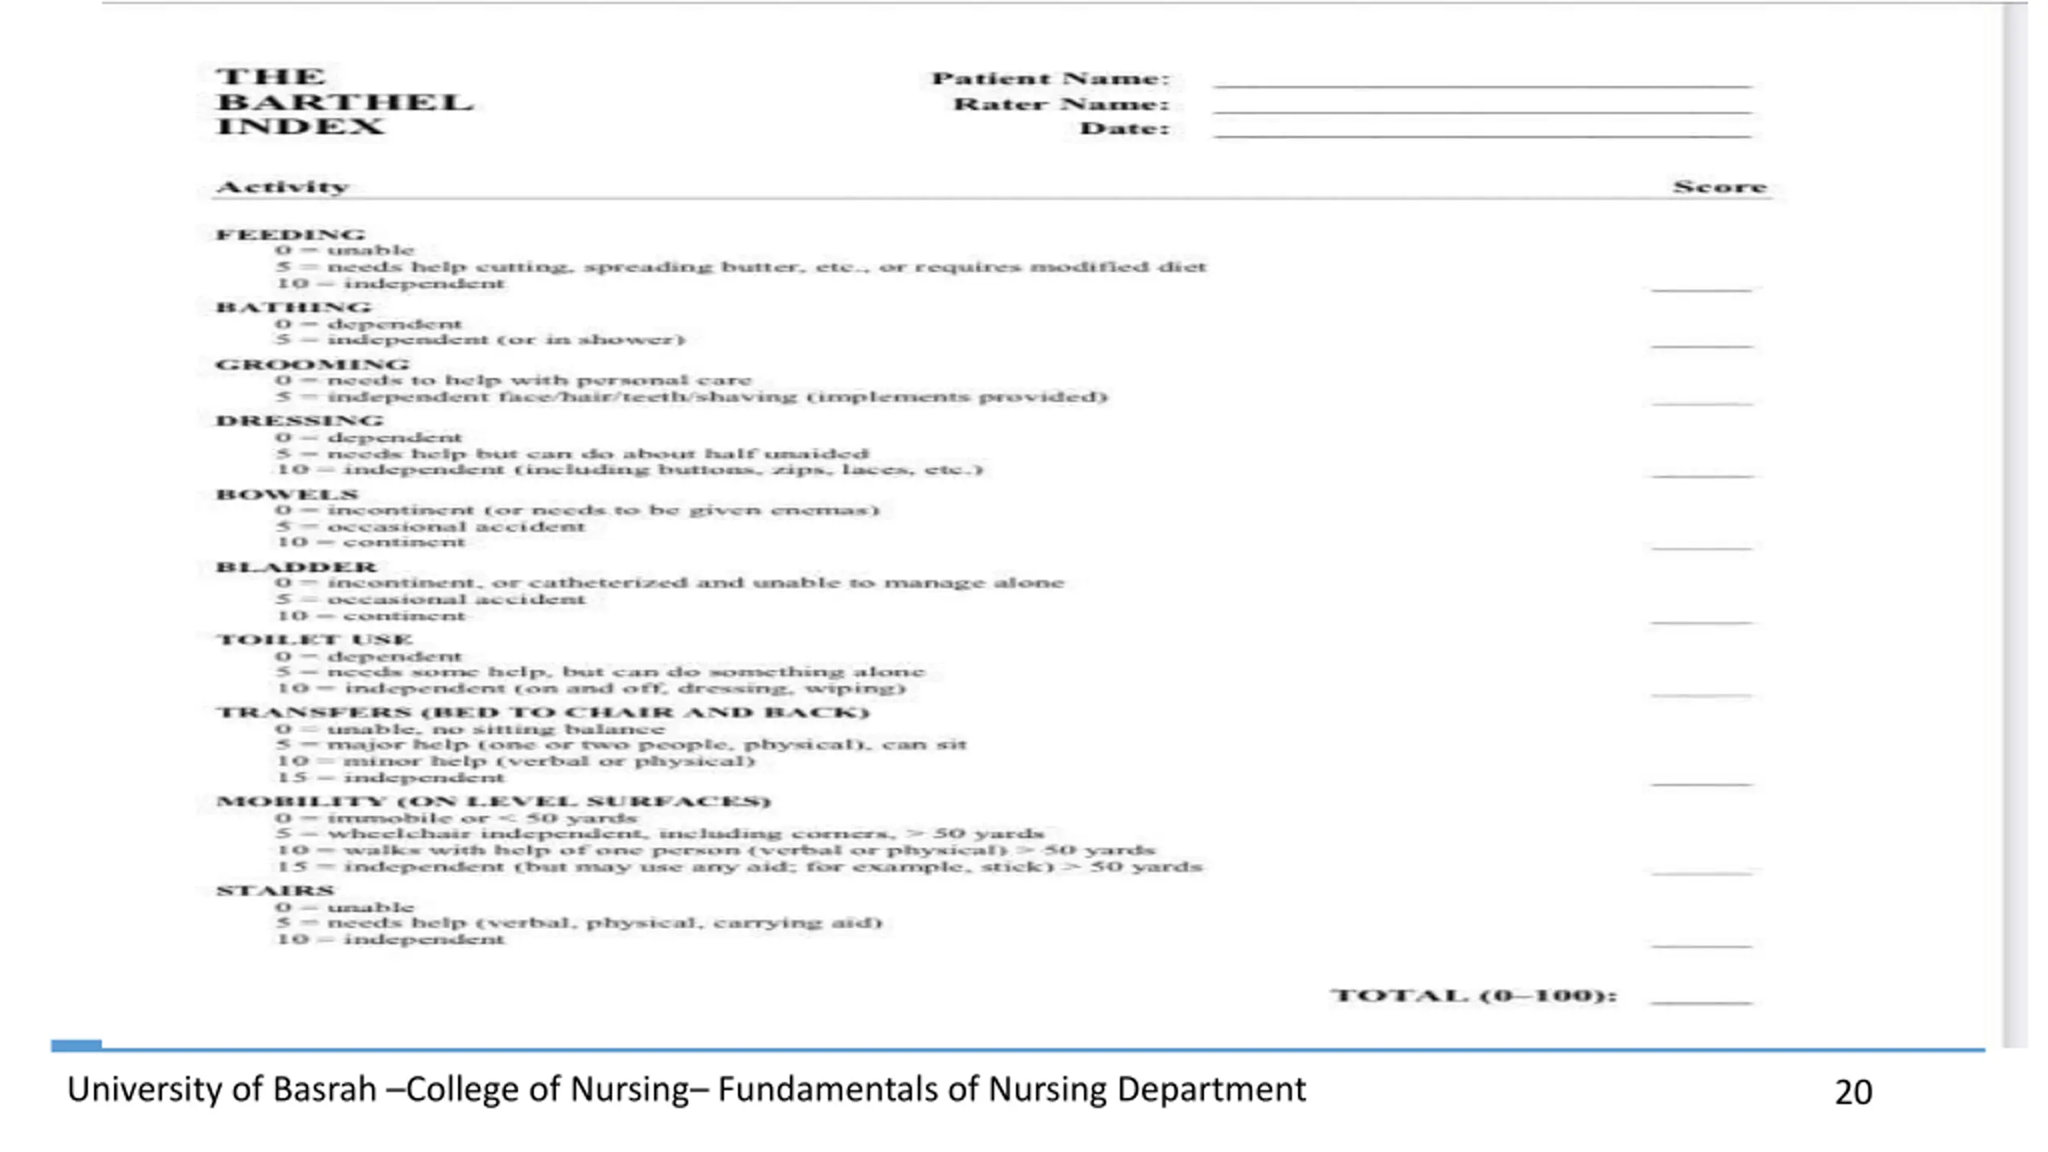Viewport: 2048px width, 1152px height.
Task: Click 'incontinent, or catheterized and unable' line
Action: 670,582
